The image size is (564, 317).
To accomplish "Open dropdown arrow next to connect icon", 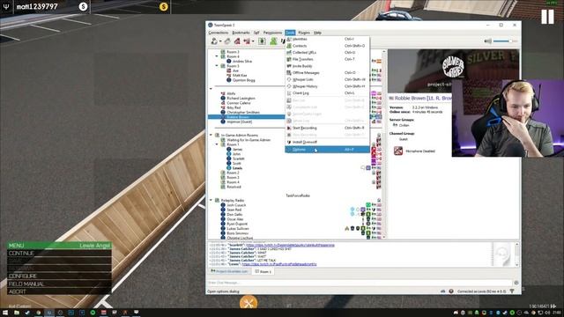I will [x=220, y=41].
